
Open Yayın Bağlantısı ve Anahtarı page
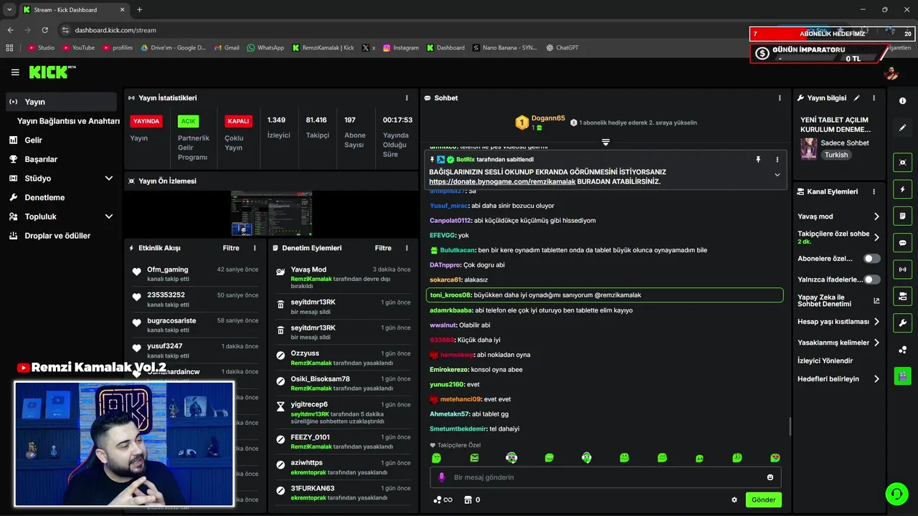point(68,121)
